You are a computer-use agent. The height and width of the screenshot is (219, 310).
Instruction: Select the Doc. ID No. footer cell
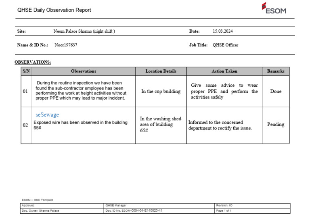[134, 211]
